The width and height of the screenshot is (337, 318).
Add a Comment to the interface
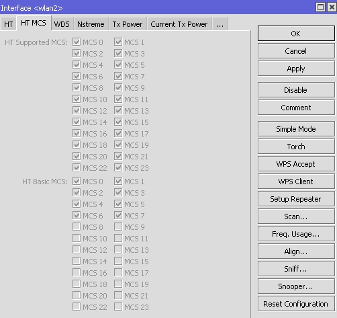(296, 108)
